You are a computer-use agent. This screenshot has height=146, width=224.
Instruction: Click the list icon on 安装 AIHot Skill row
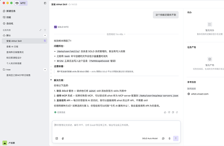pyautogui.click(x=45, y=41)
